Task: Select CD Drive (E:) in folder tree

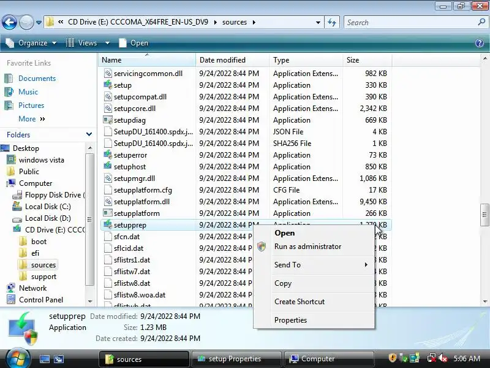Action: point(55,229)
